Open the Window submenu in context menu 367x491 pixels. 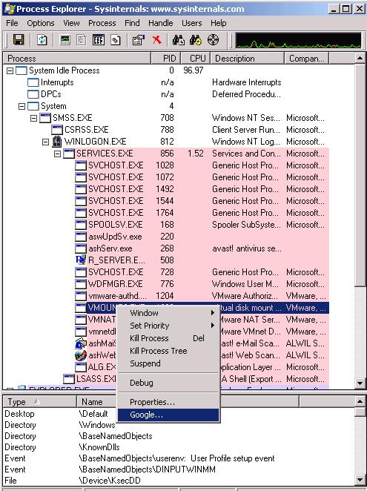[168, 313]
